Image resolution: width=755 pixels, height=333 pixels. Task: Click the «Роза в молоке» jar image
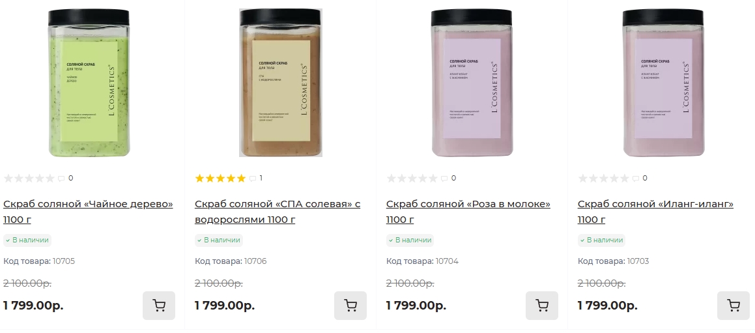click(472, 82)
